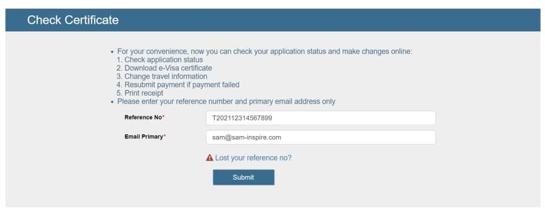545x221 pixels.
Task: Click the bullet before 'Please enter your reference'
Action: click(112, 101)
